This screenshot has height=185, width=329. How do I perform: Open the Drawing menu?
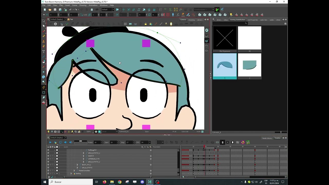point(83,5)
